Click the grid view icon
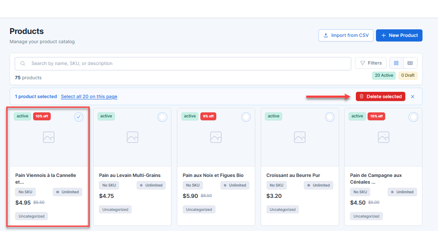The height and width of the screenshot is (231, 438). 396,63
